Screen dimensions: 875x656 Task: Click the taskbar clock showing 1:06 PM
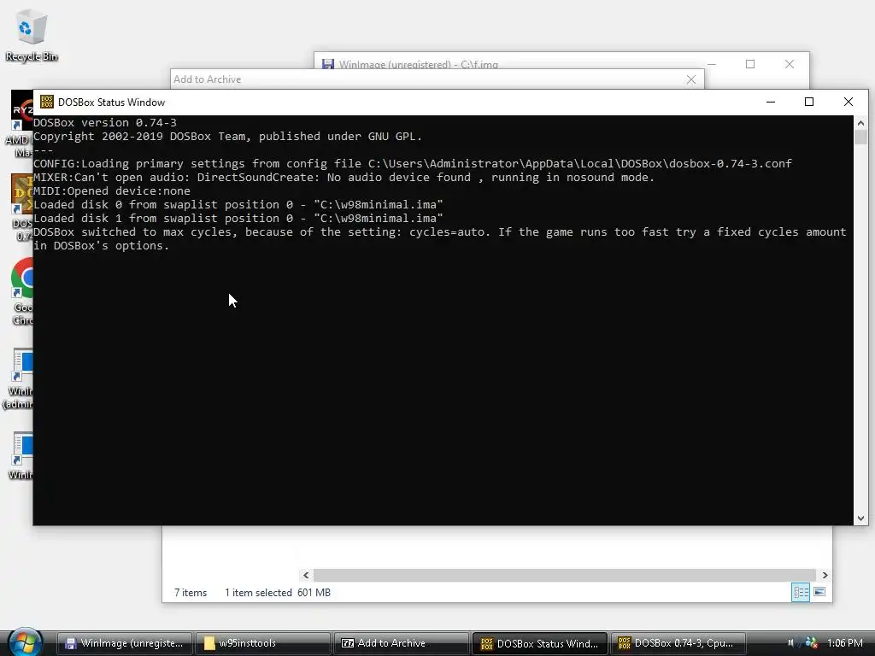[x=845, y=643]
